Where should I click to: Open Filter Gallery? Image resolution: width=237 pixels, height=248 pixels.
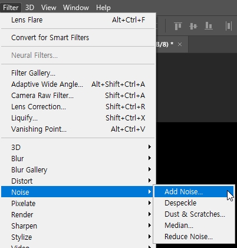(x=78, y=73)
